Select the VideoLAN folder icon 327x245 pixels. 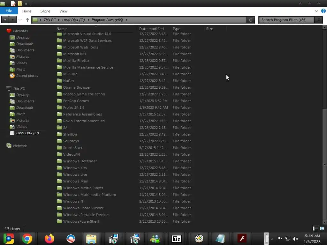[59, 154]
